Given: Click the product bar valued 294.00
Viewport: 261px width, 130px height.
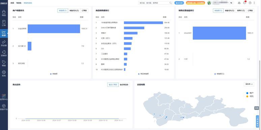Looking at the screenshot, I should click(x=134, y=28).
